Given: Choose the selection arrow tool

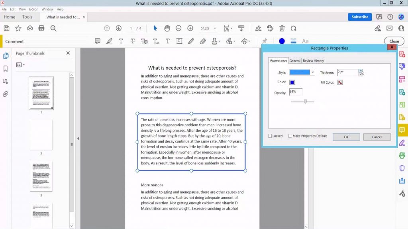Looking at the screenshot, I should pos(155,28).
